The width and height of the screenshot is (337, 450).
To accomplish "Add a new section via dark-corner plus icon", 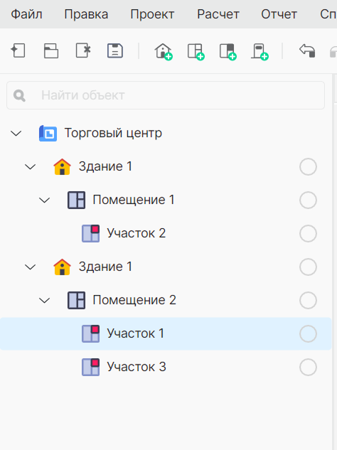I will 228,52.
